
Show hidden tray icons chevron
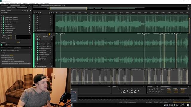point(162,105)
